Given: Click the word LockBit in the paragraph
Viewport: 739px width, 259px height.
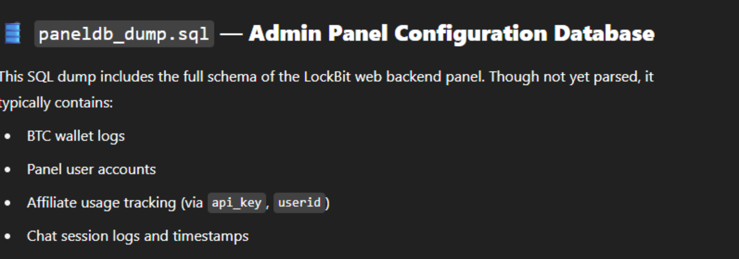Looking at the screenshot, I should (327, 77).
